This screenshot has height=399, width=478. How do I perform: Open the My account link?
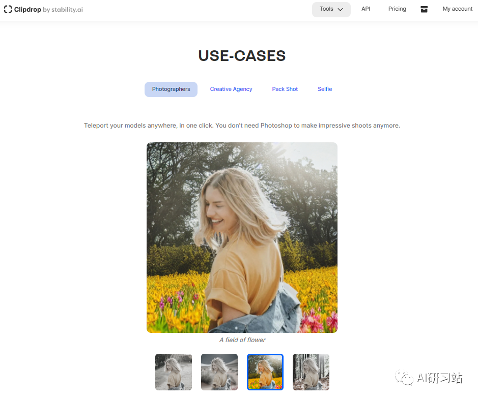point(458,9)
